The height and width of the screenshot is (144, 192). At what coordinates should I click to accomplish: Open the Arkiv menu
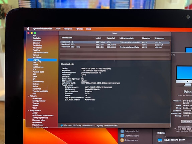(58, 29)
